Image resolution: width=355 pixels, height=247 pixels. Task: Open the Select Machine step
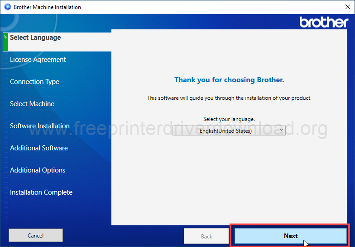[x=32, y=104]
